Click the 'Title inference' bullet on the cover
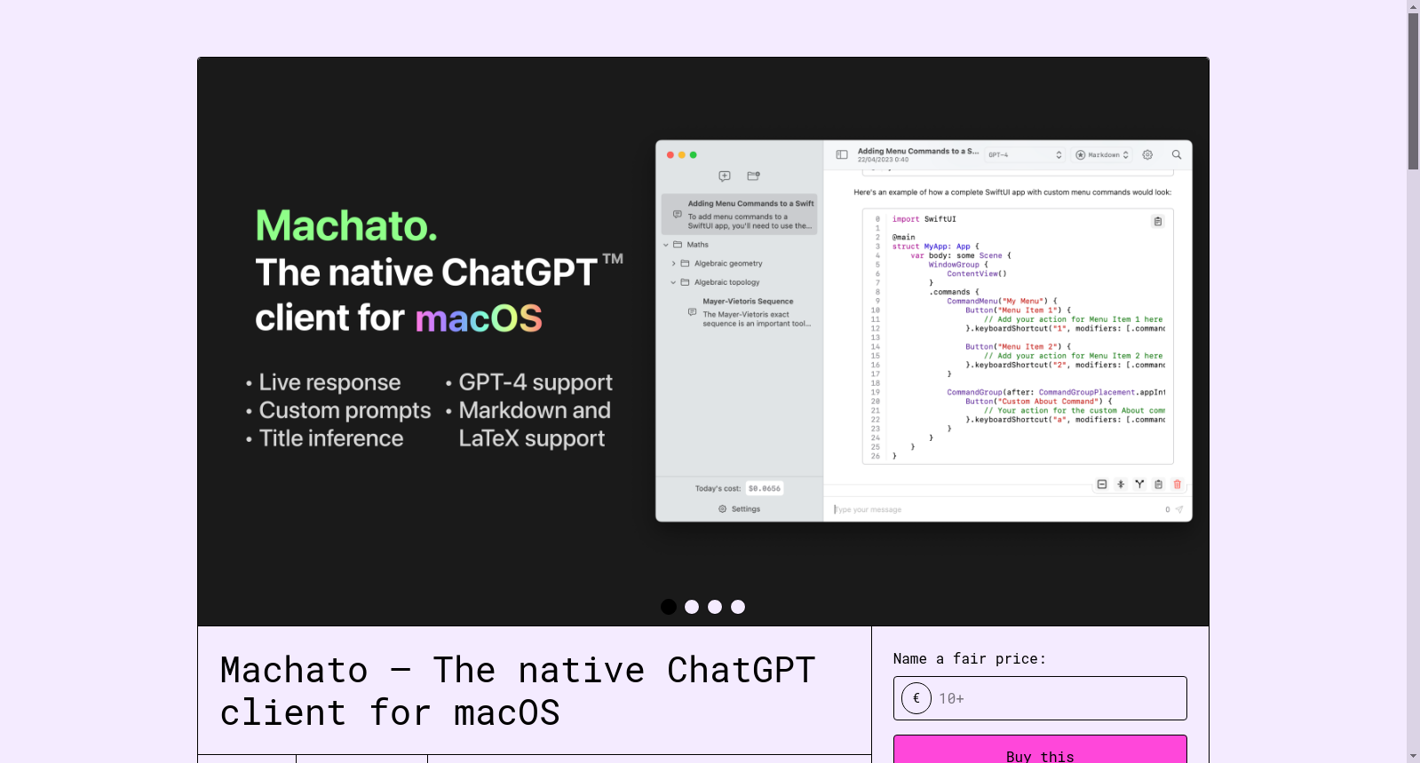 (x=331, y=438)
